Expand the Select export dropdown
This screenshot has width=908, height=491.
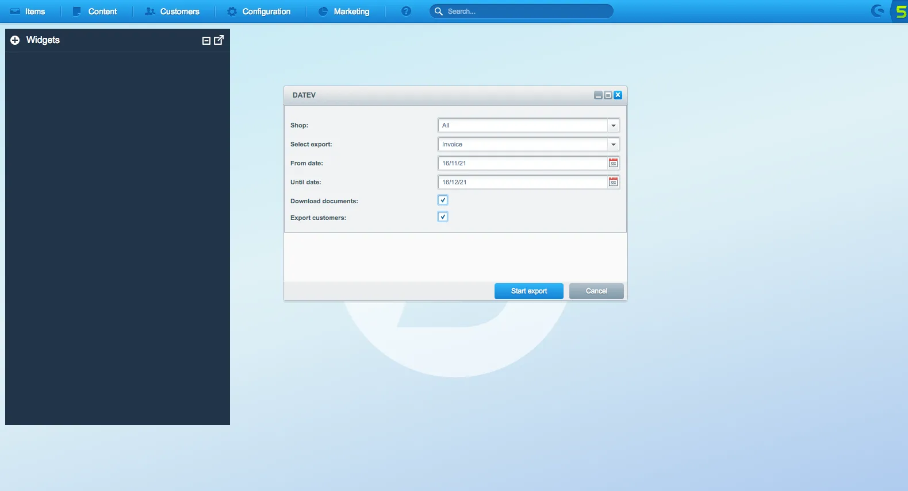pyautogui.click(x=614, y=145)
